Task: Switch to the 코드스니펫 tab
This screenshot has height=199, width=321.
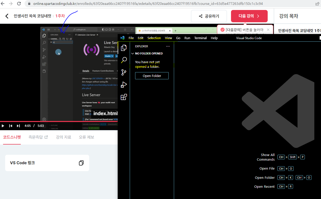Action: point(12,137)
